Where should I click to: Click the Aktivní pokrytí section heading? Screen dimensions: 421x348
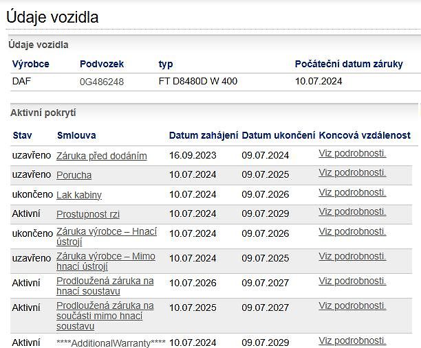(43, 113)
